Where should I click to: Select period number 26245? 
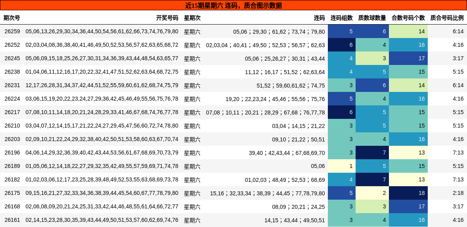(12, 58)
